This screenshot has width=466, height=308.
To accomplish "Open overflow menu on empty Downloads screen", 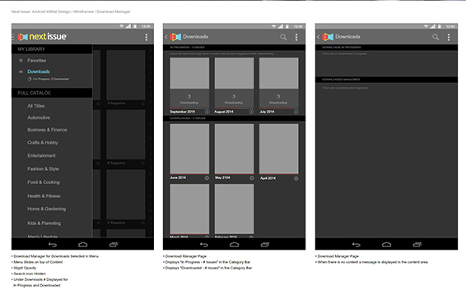I will coord(449,37).
